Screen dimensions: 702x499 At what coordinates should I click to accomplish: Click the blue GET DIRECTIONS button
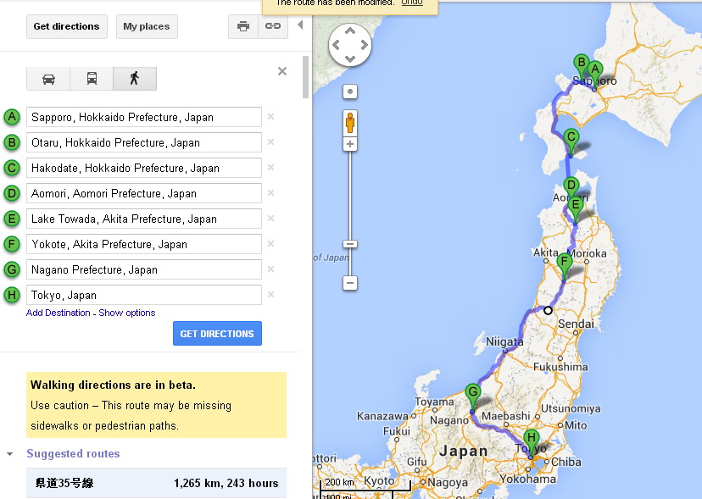[x=217, y=334]
